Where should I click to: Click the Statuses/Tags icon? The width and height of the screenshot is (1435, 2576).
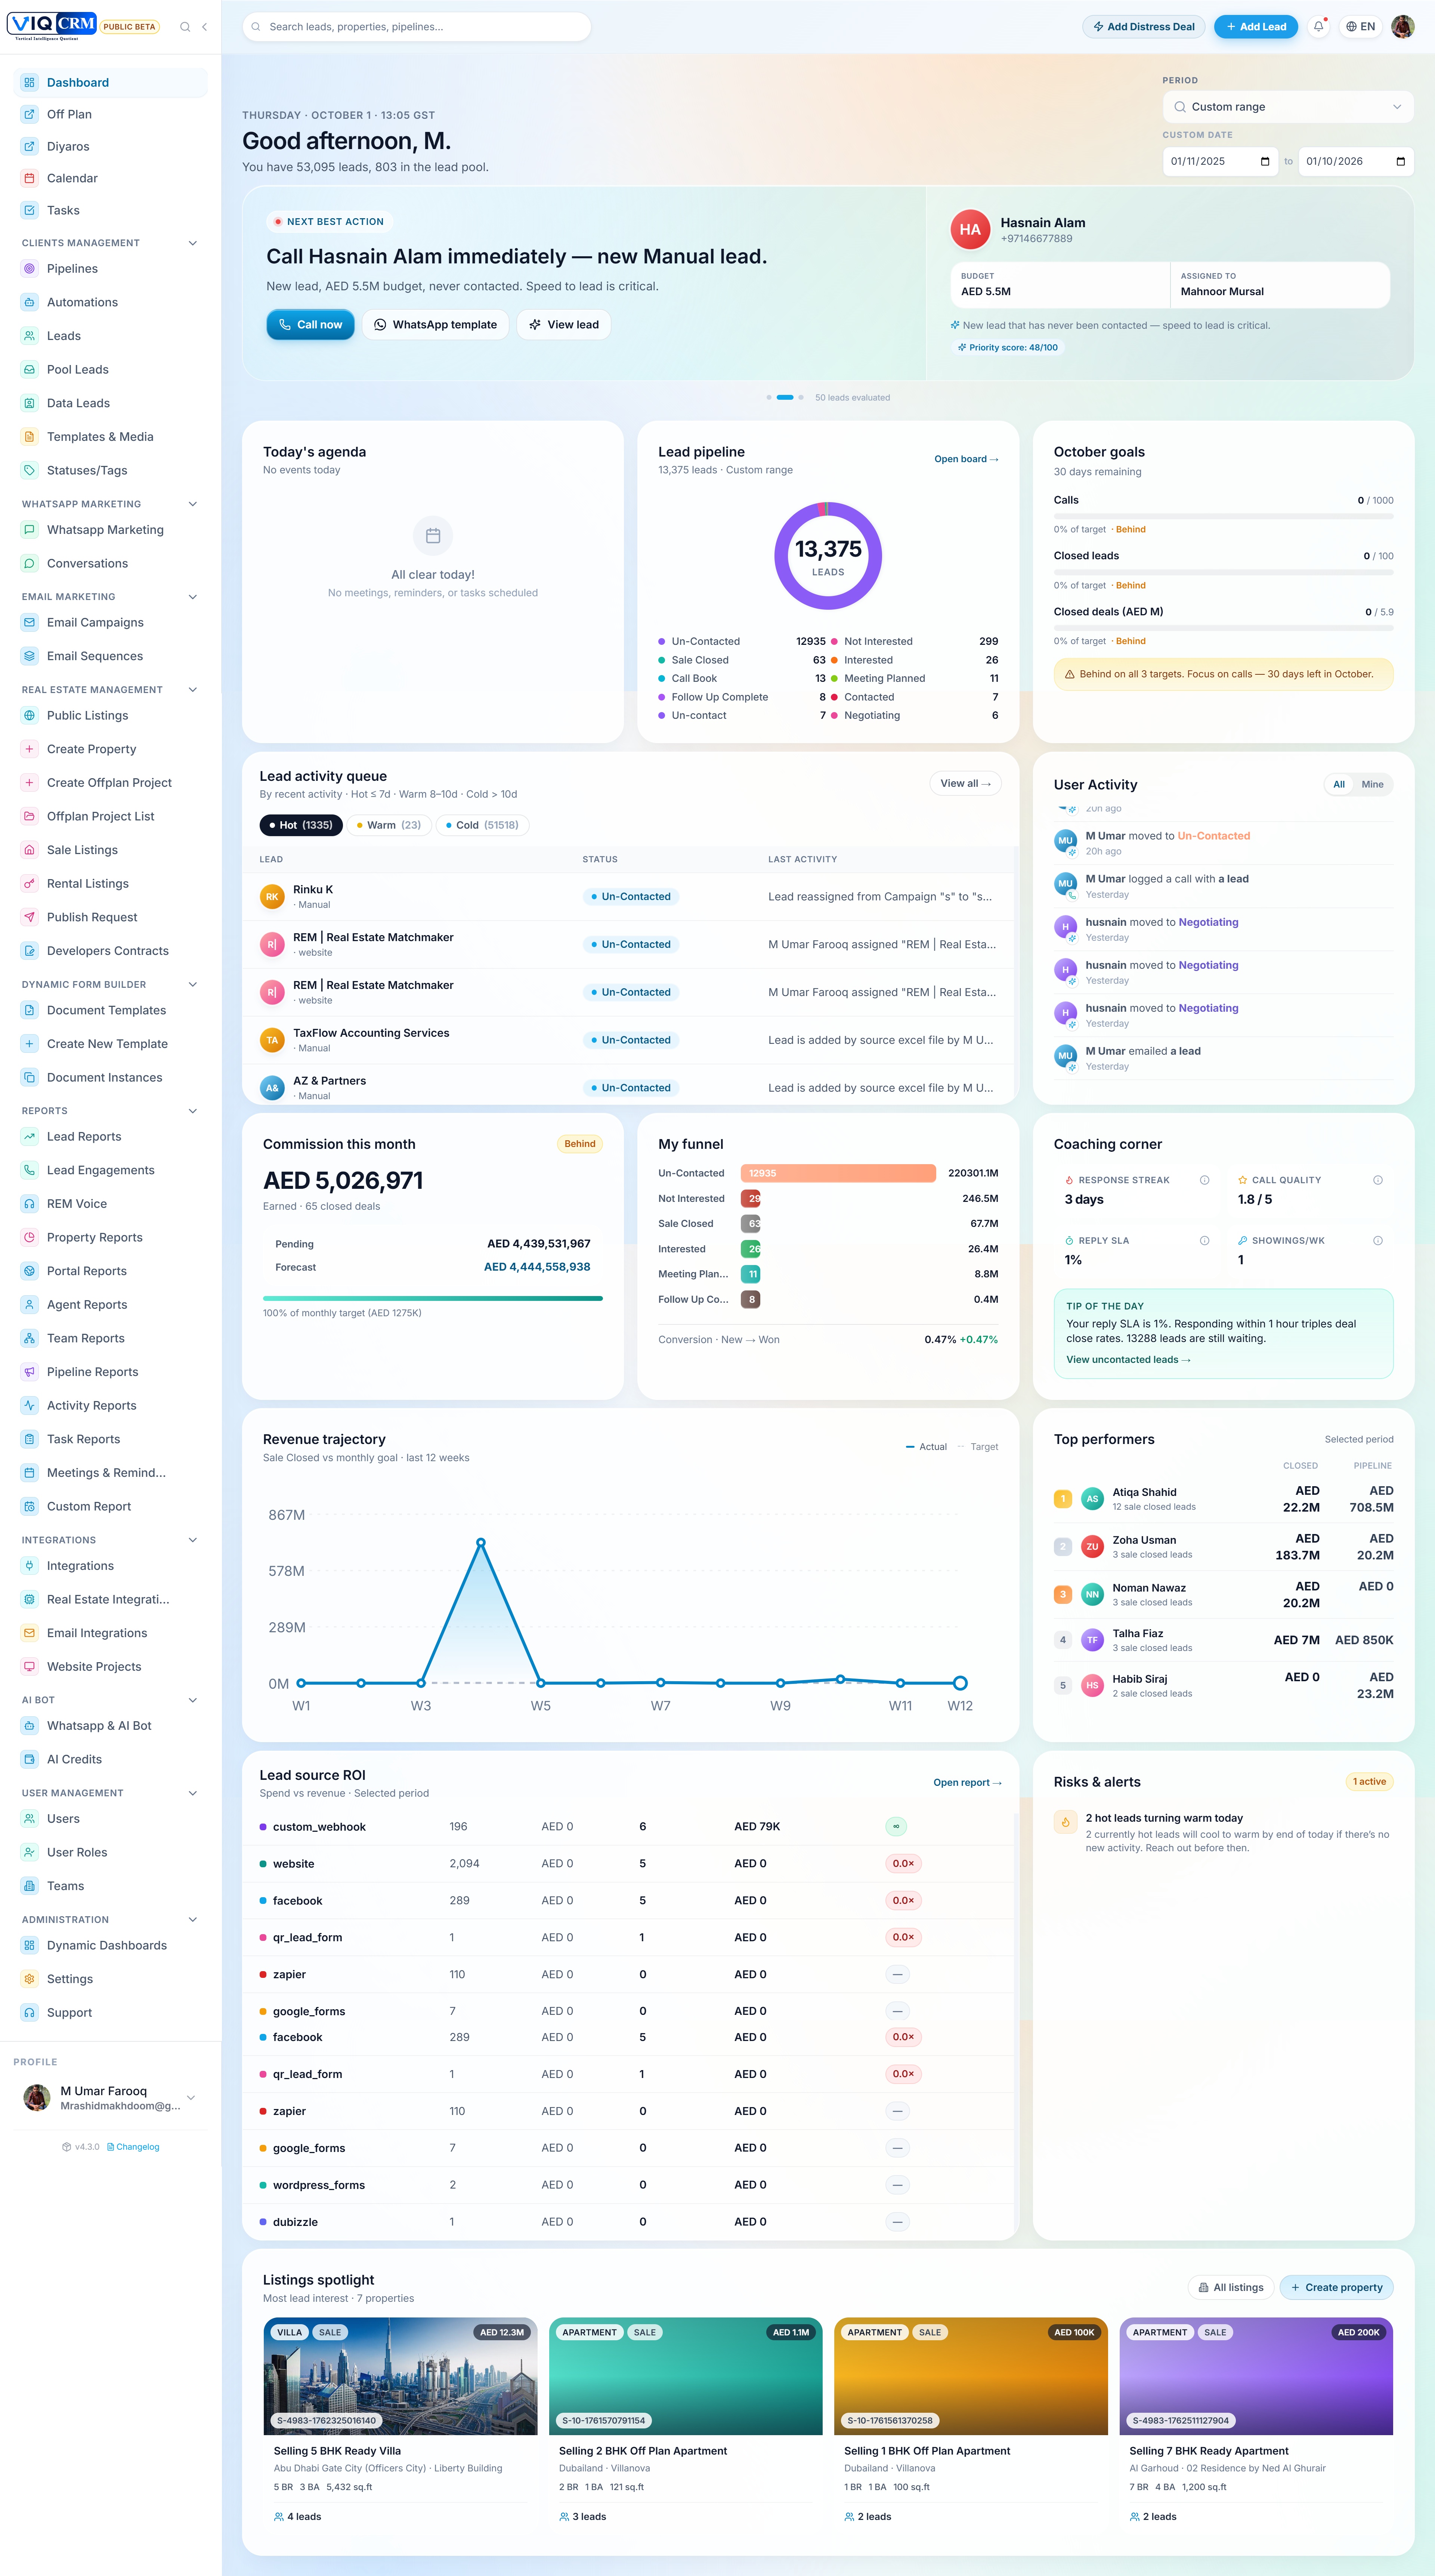click(x=29, y=470)
